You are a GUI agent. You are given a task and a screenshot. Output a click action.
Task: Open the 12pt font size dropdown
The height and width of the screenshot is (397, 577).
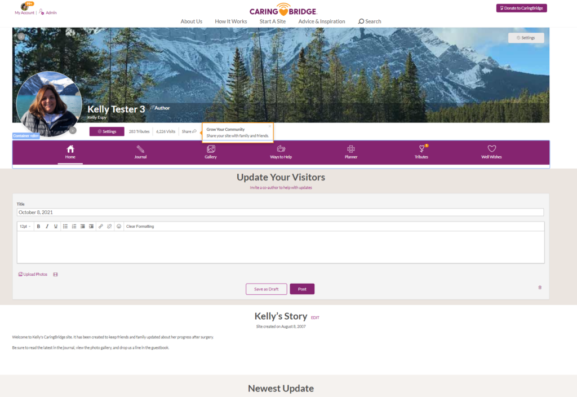25,227
